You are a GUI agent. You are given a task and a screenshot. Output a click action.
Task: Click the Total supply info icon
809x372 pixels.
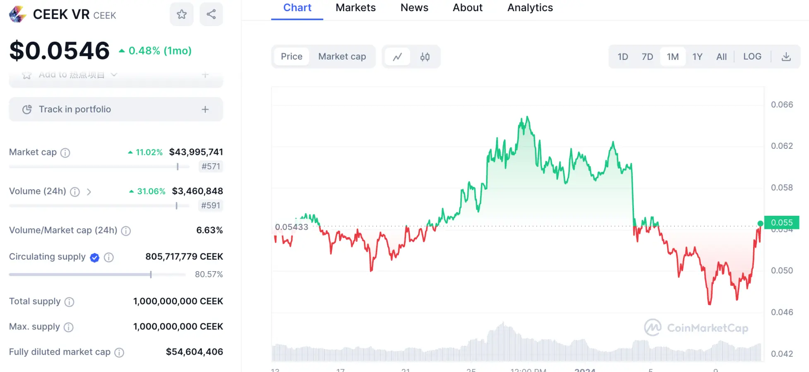pyautogui.click(x=70, y=302)
